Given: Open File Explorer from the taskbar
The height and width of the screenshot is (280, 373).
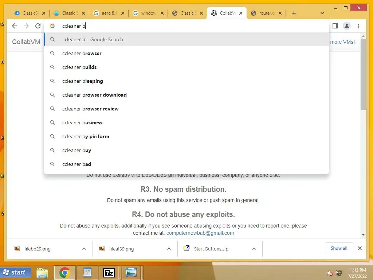Looking at the screenshot, I should point(42,273).
